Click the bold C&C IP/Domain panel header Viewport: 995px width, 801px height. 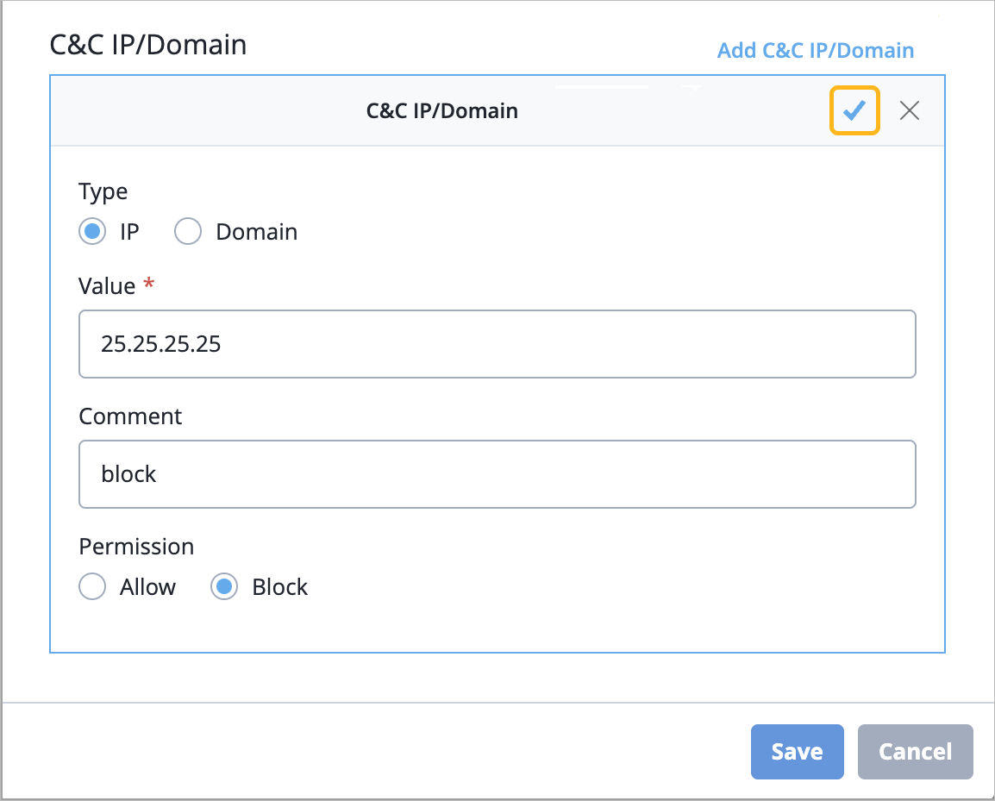tap(441, 110)
